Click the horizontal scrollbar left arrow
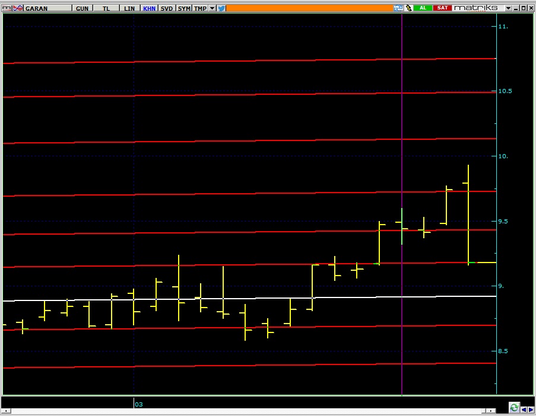Viewport: 536px width, 416px height. point(6,411)
